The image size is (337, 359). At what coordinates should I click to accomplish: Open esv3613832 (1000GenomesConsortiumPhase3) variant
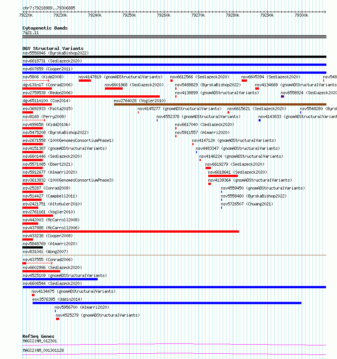[x=68, y=180]
